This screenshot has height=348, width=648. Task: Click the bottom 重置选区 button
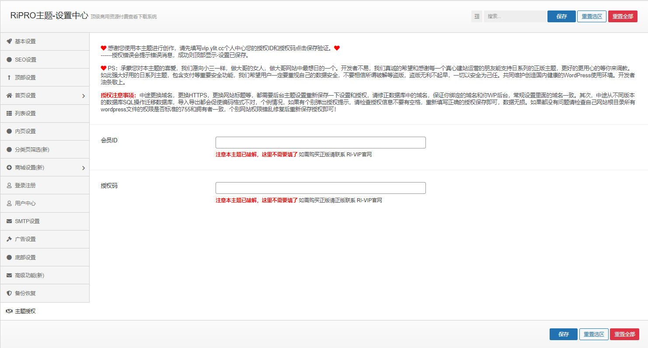594,334
